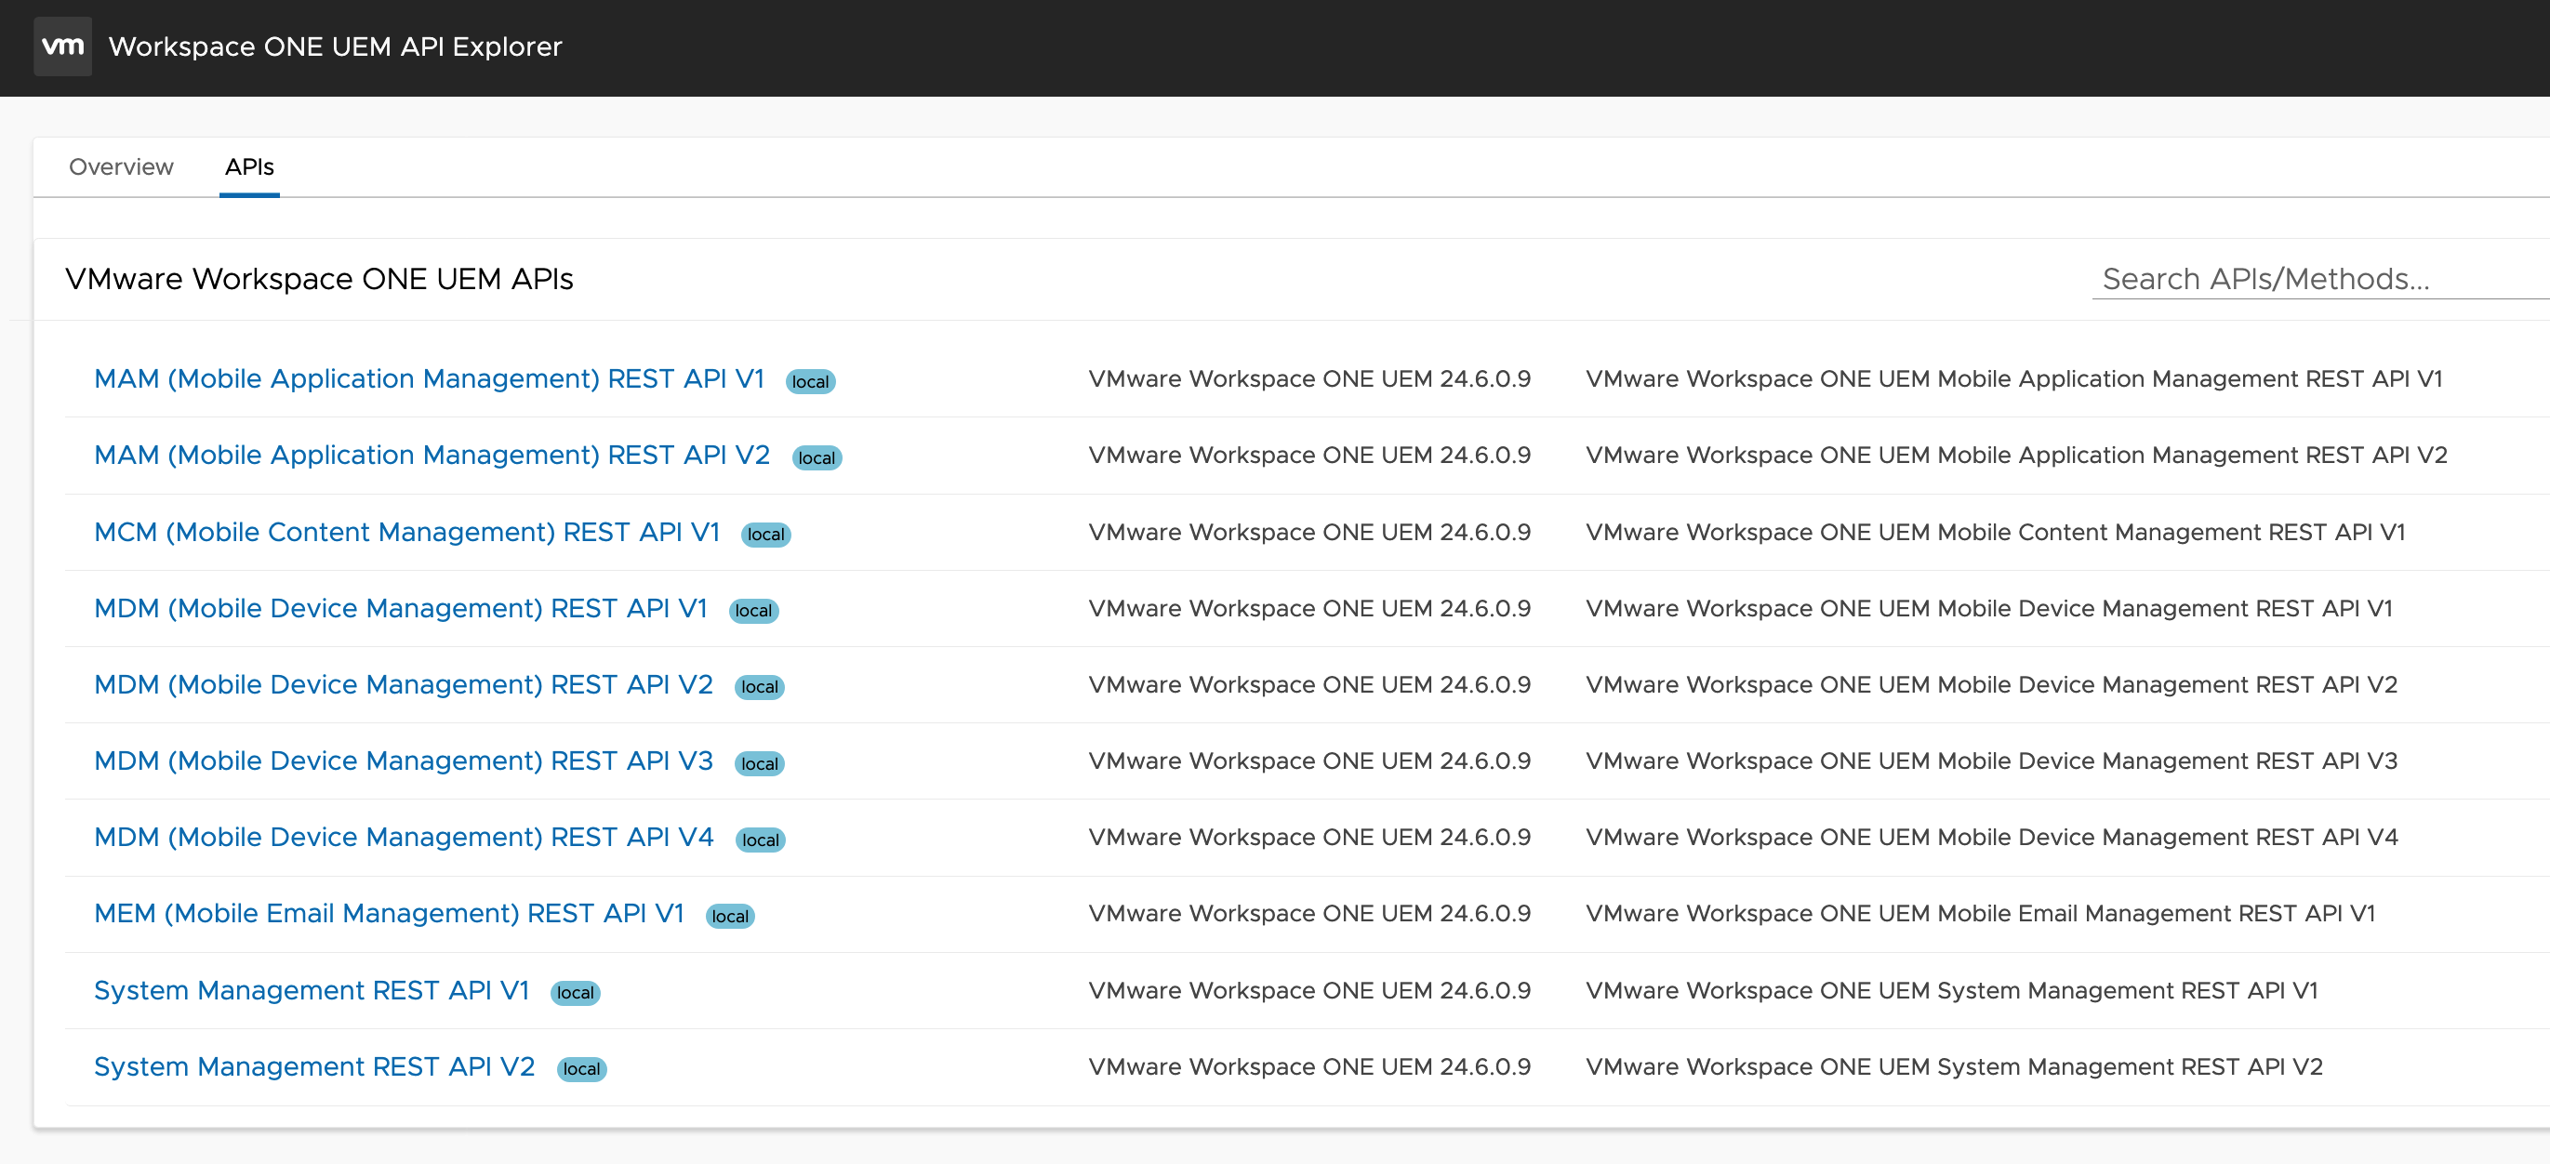Viewport: 2550px width, 1164px height.
Task: Click local badge beside System Management V1
Action: 575,993
